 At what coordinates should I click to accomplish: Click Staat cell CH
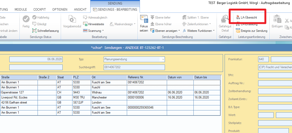(x=64, y=92)
